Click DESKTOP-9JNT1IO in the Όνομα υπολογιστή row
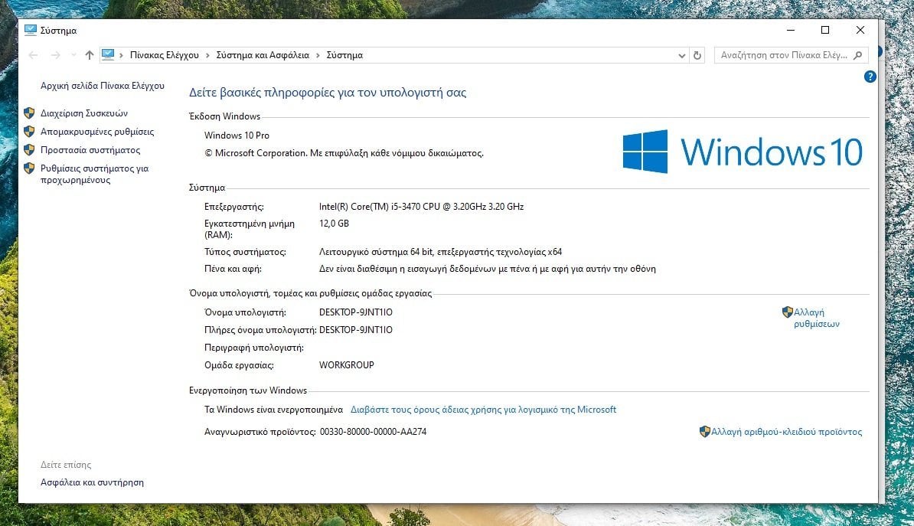 coord(356,312)
